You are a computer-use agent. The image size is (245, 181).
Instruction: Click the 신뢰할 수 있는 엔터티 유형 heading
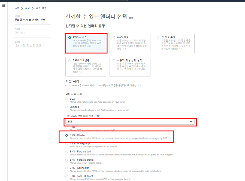pos(85,26)
